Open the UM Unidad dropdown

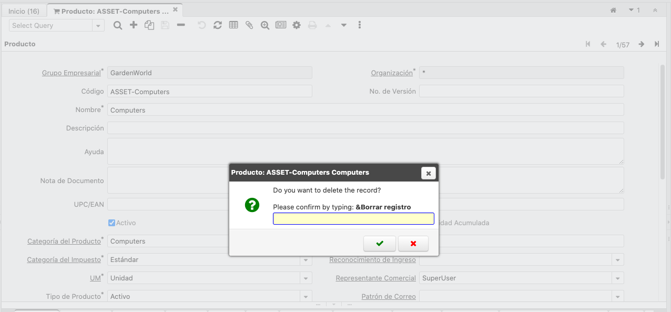306,278
